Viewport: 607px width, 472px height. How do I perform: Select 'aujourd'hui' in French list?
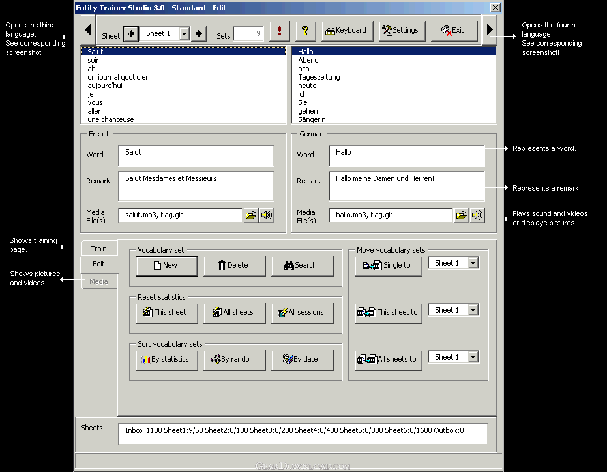pyautogui.click(x=183, y=86)
